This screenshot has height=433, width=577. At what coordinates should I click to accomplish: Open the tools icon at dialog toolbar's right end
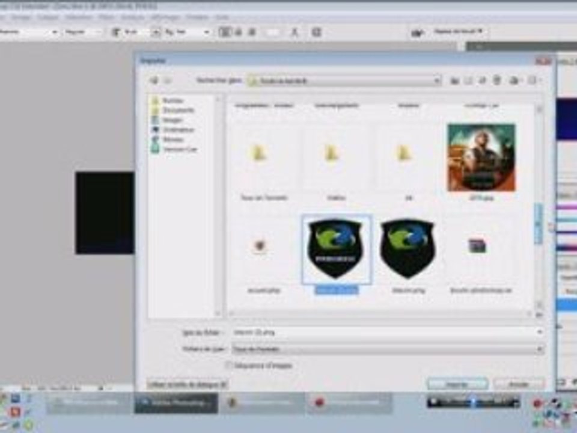click(533, 80)
